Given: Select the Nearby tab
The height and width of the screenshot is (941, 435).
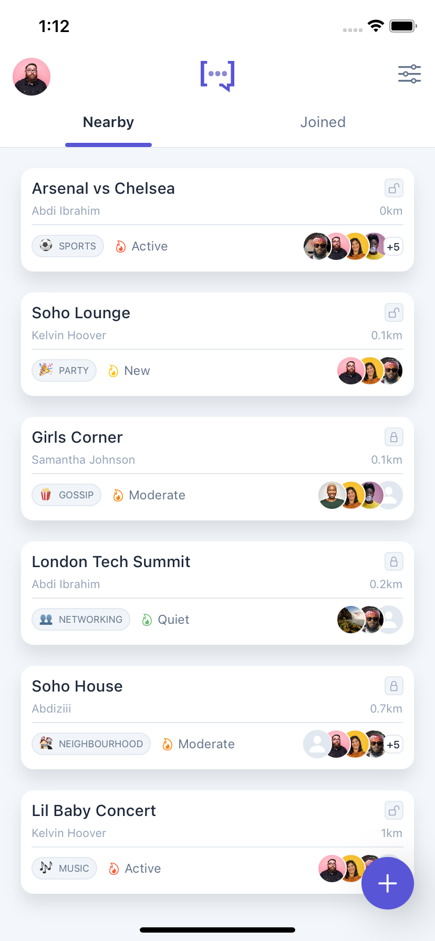Looking at the screenshot, I should click(108, 122).
